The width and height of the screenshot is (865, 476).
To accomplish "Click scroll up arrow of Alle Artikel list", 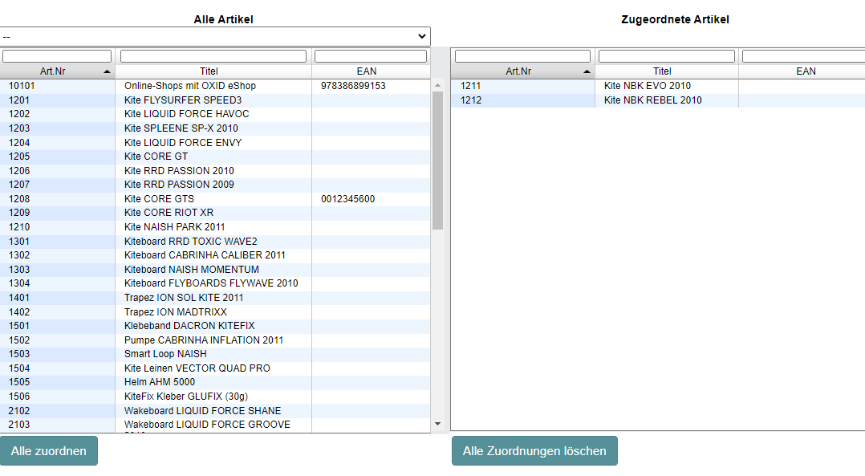I will coord(437,86).
